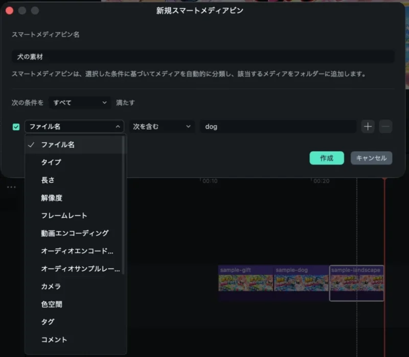Open the 次を含む operator dropdown
The width and height of the screenshot is (409, 357).
click(162, 127)
